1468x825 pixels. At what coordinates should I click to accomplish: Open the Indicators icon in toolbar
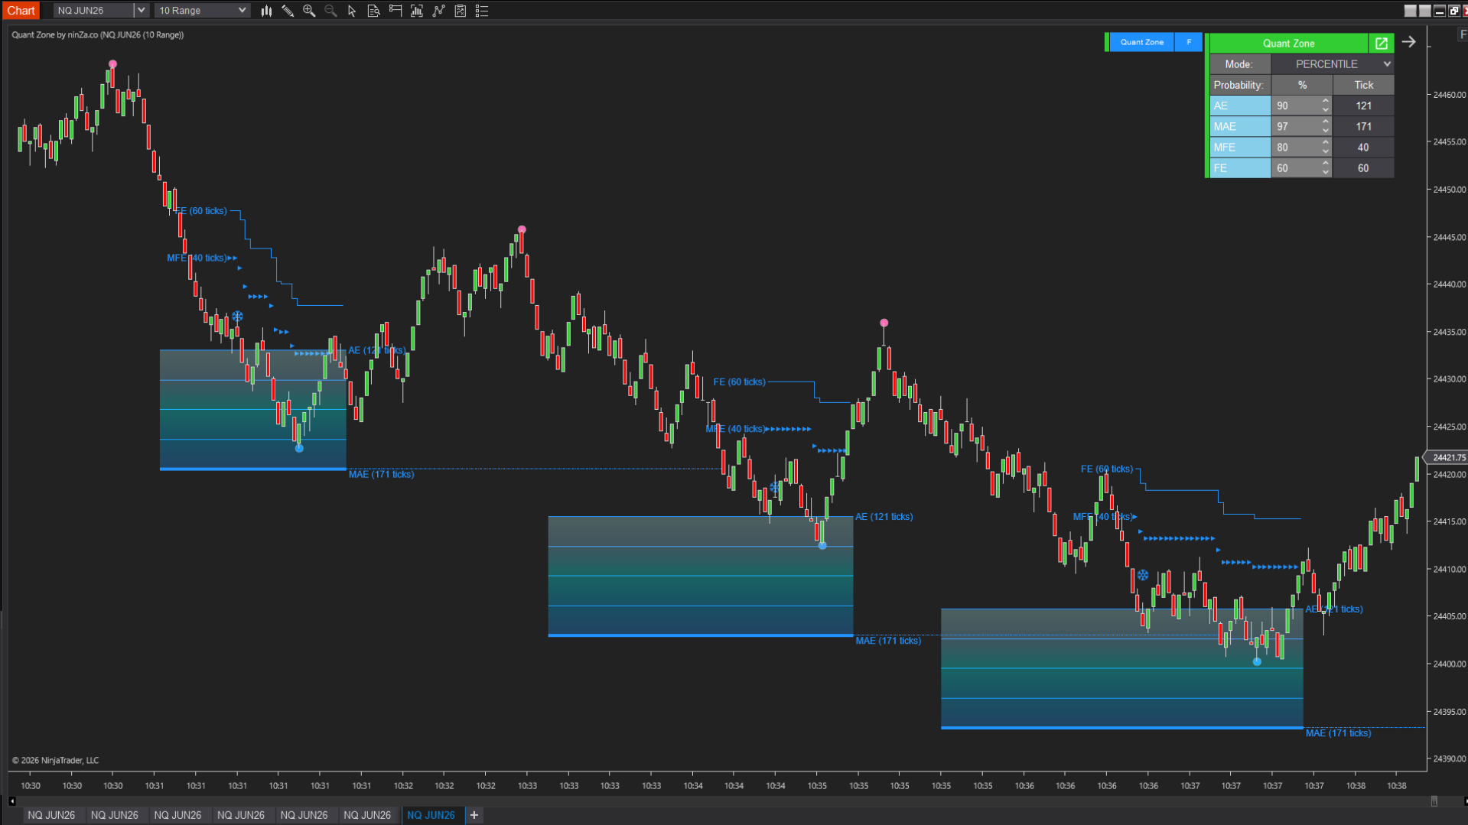(x=438, y=11)
